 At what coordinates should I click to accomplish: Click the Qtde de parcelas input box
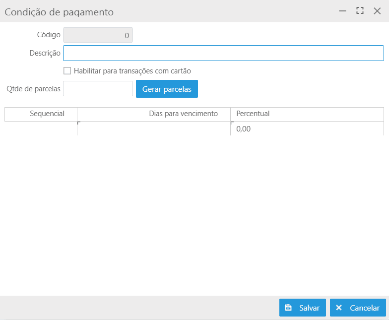(x=98, y=89)
